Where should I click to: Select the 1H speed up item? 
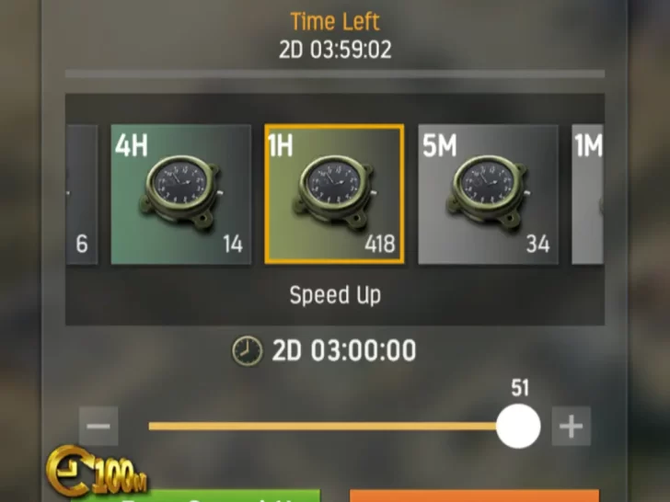click(x=334, y=194)
